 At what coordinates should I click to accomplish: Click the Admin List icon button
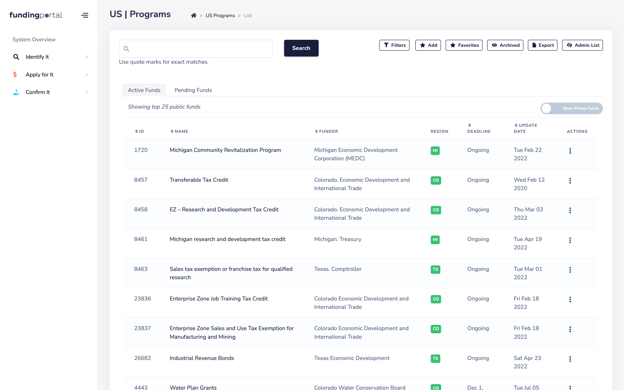pos(569,45)
